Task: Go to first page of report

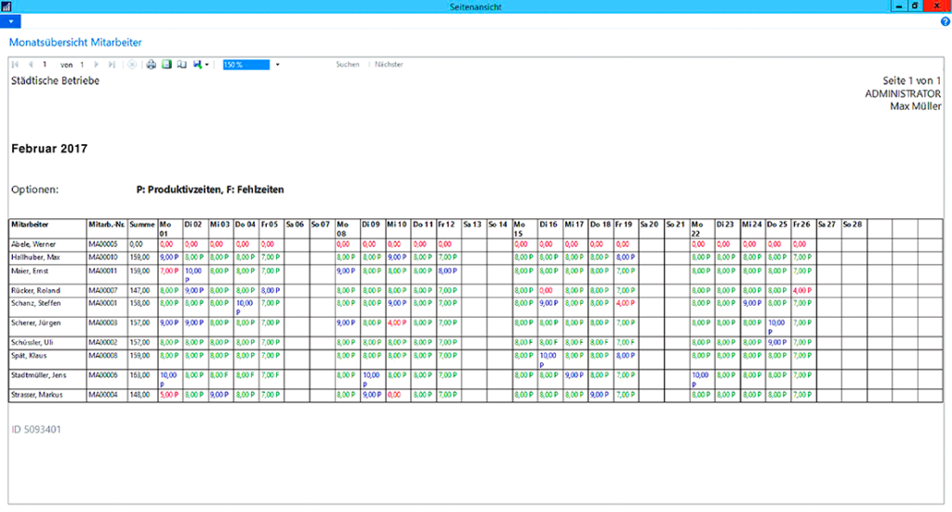Action: [15, 65]
